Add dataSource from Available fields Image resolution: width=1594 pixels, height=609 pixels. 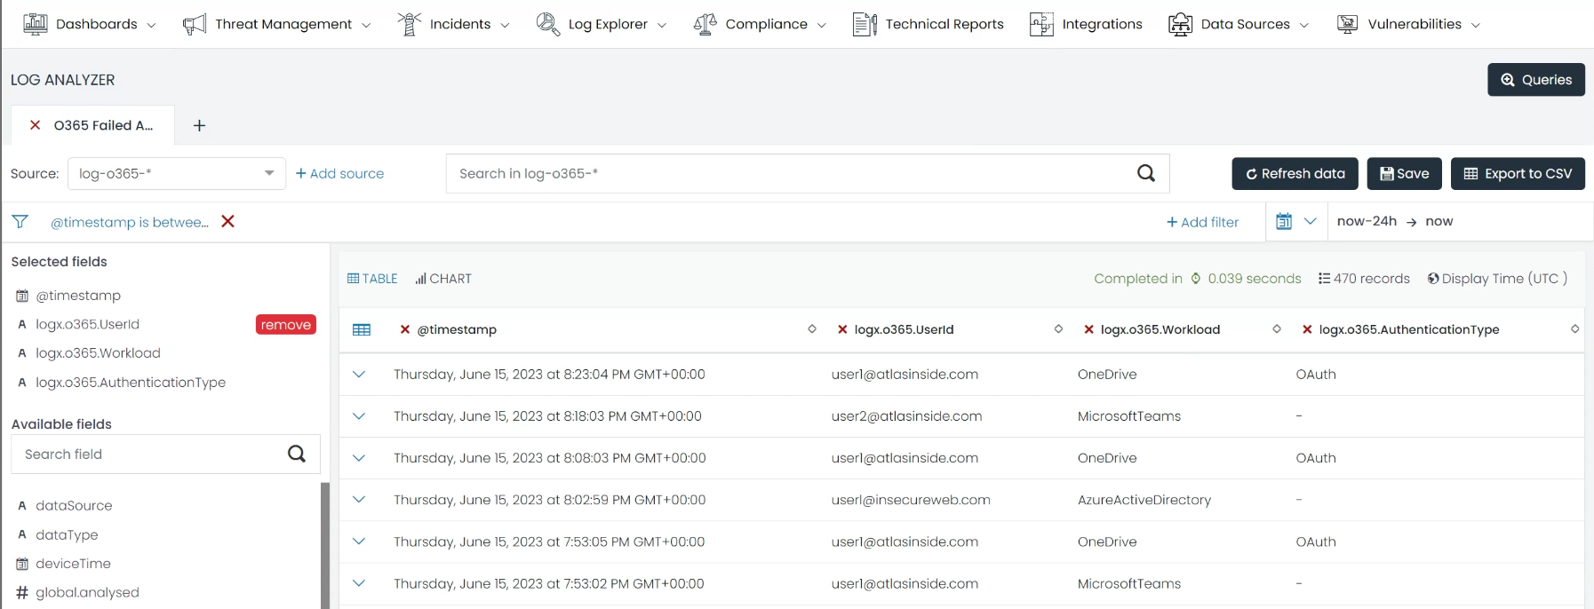point(74,506)
